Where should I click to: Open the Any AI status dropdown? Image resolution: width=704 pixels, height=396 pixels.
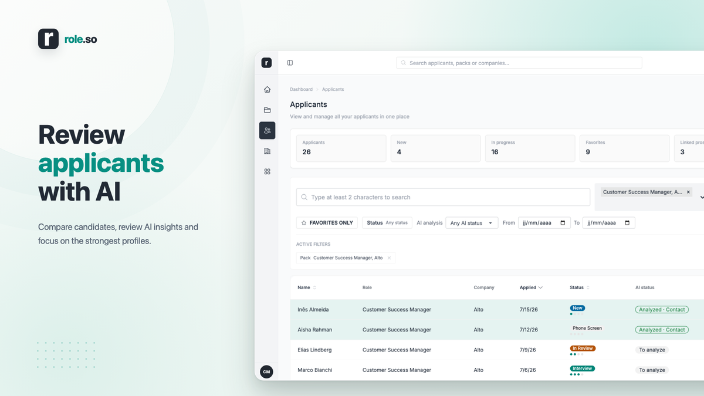point(472,223)
